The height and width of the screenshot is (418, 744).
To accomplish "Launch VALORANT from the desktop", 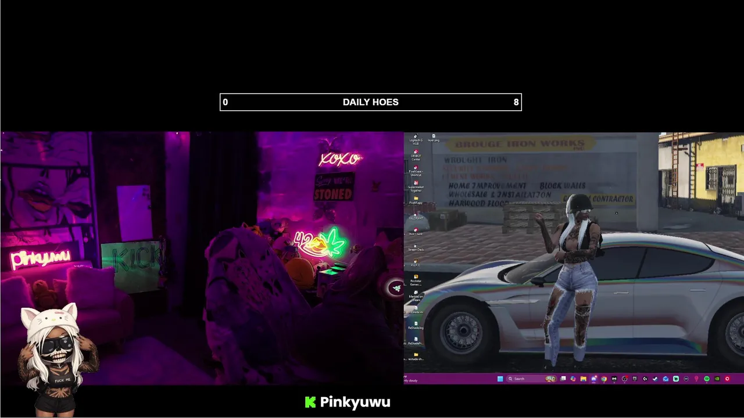I will click(x=416, y=215).
